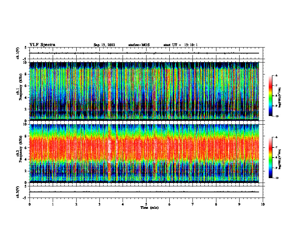Click the "Time (min)" axis title
Viewport: 296px width, 229px height.
pyautogui.click(x=149, y=208)
